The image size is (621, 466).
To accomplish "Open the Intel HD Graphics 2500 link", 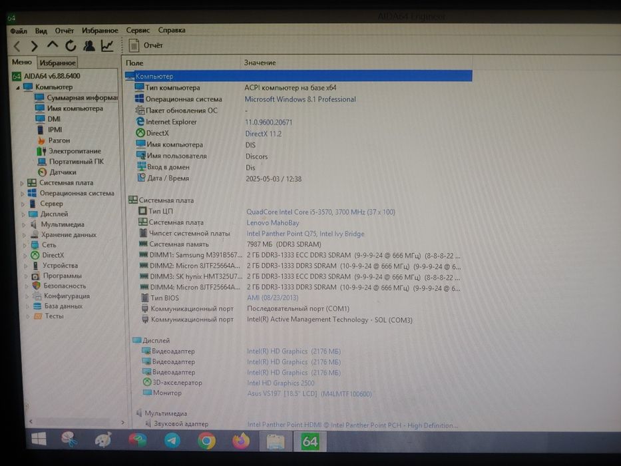I will (x=280, y=383).
